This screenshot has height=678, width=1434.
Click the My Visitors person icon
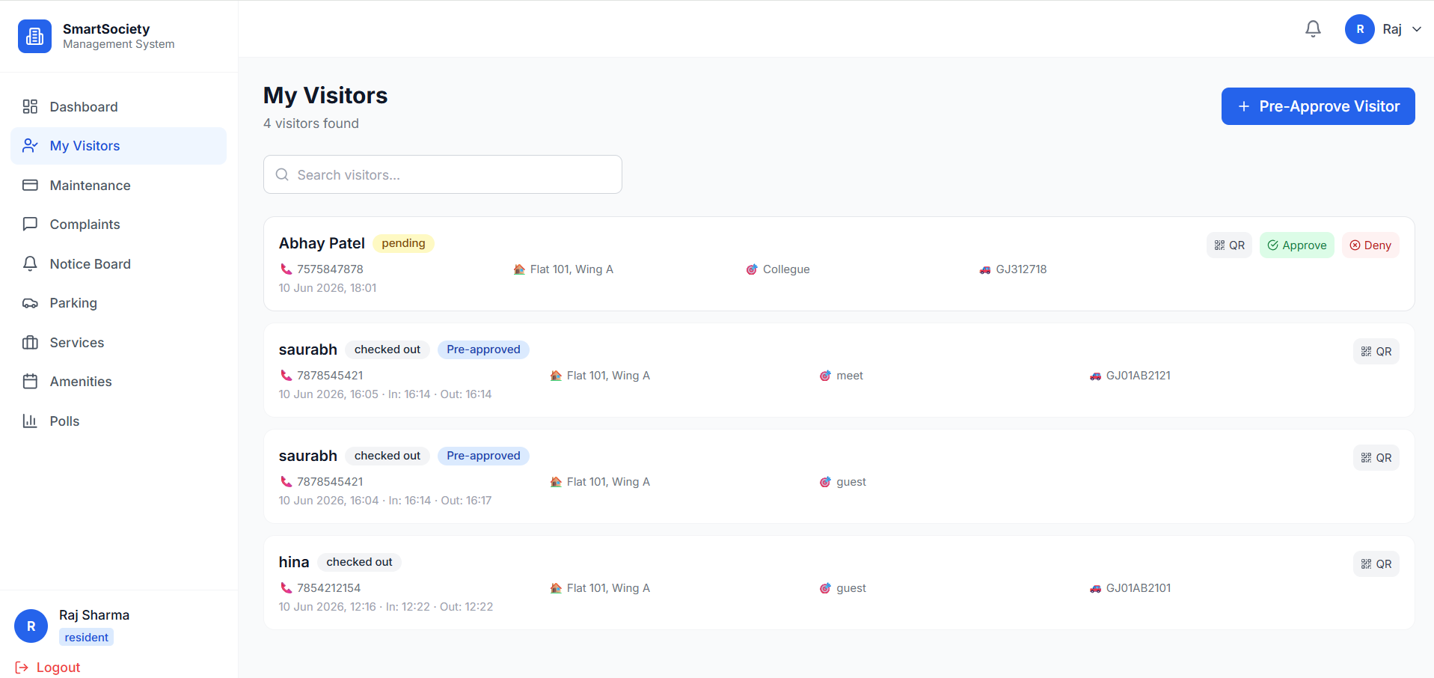point(30,146)
